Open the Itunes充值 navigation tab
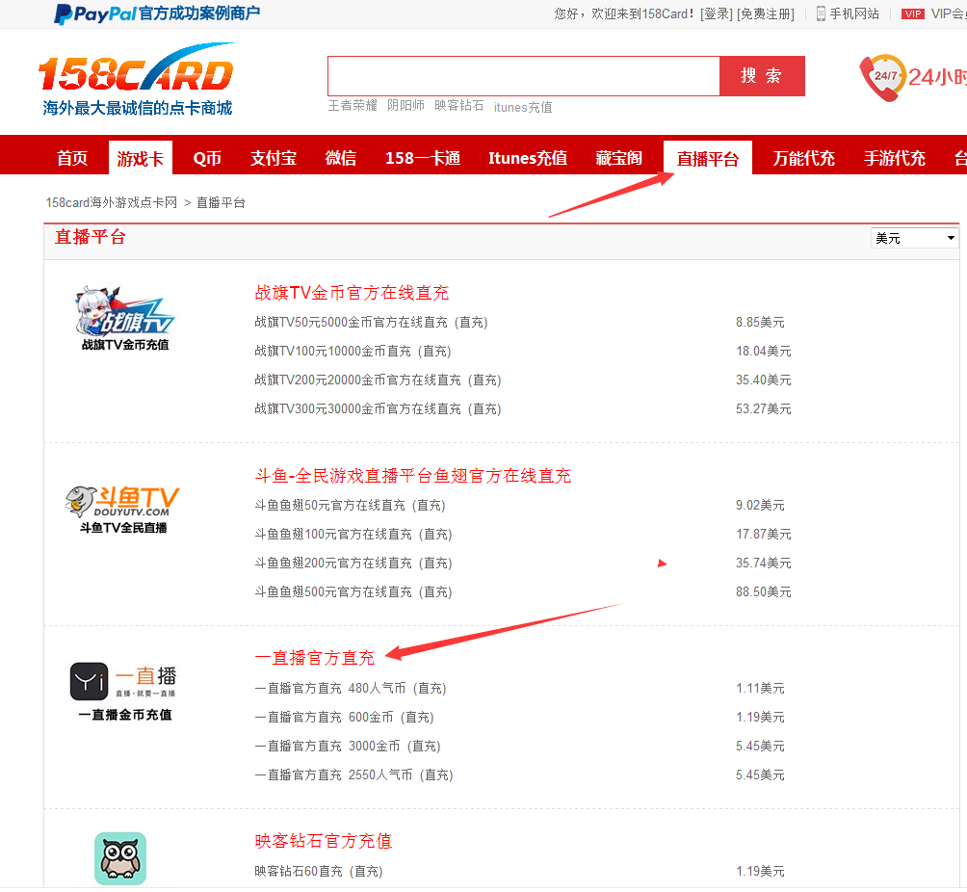 (x=527, y=158)
